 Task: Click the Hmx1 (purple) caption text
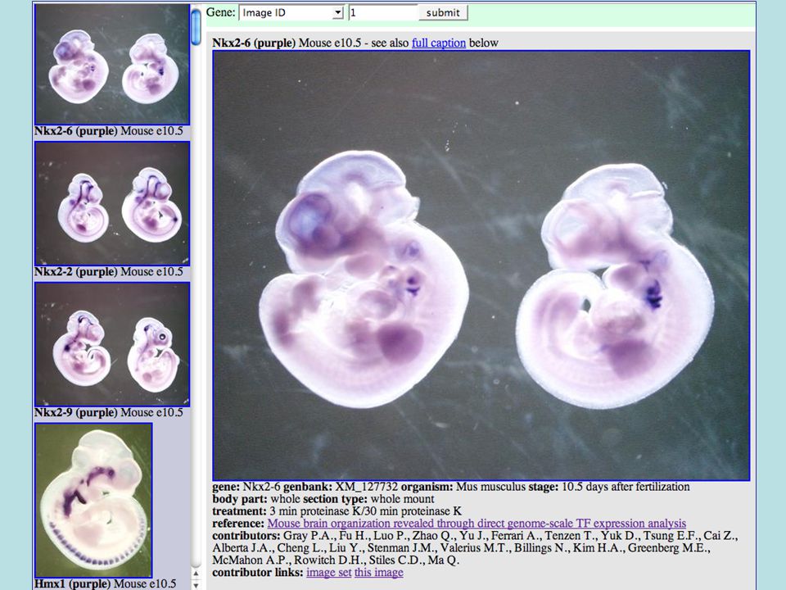click(72, 584)
